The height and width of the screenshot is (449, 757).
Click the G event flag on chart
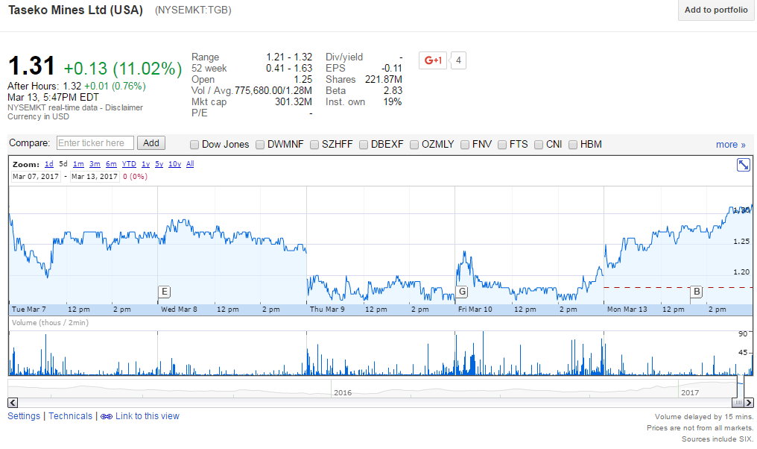click(x=462, y=292)
